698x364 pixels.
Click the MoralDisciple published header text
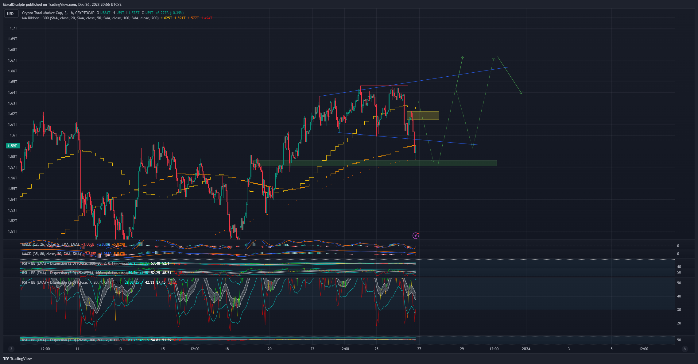click(x=62, y=5)
